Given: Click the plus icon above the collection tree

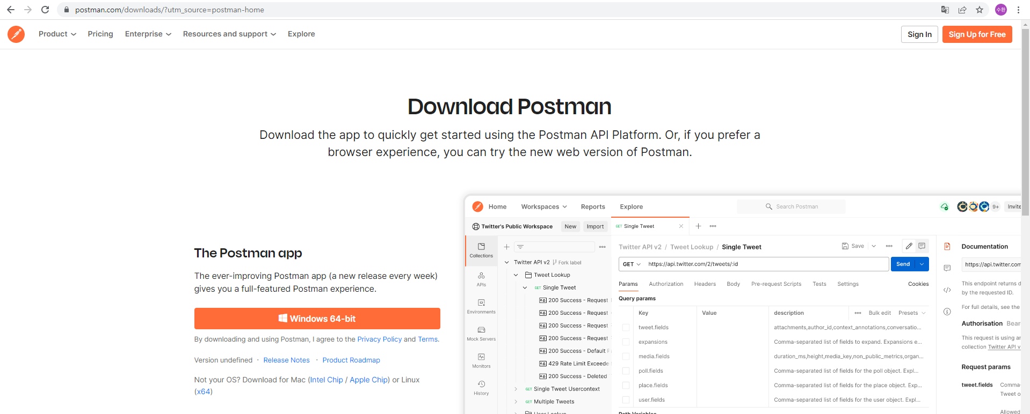Looking at the screenshot, I should pos(506,247).
